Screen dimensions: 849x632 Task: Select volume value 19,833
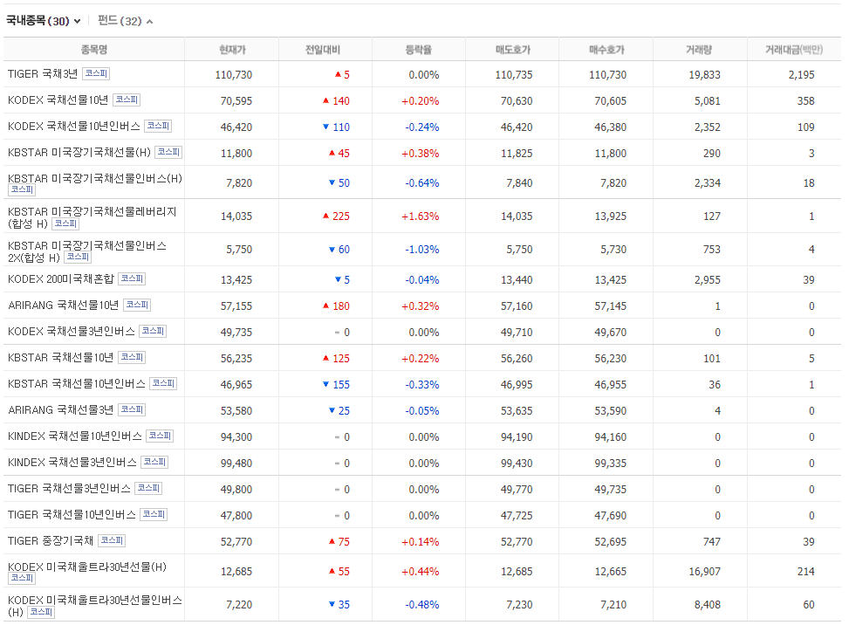tap(704, 75)
